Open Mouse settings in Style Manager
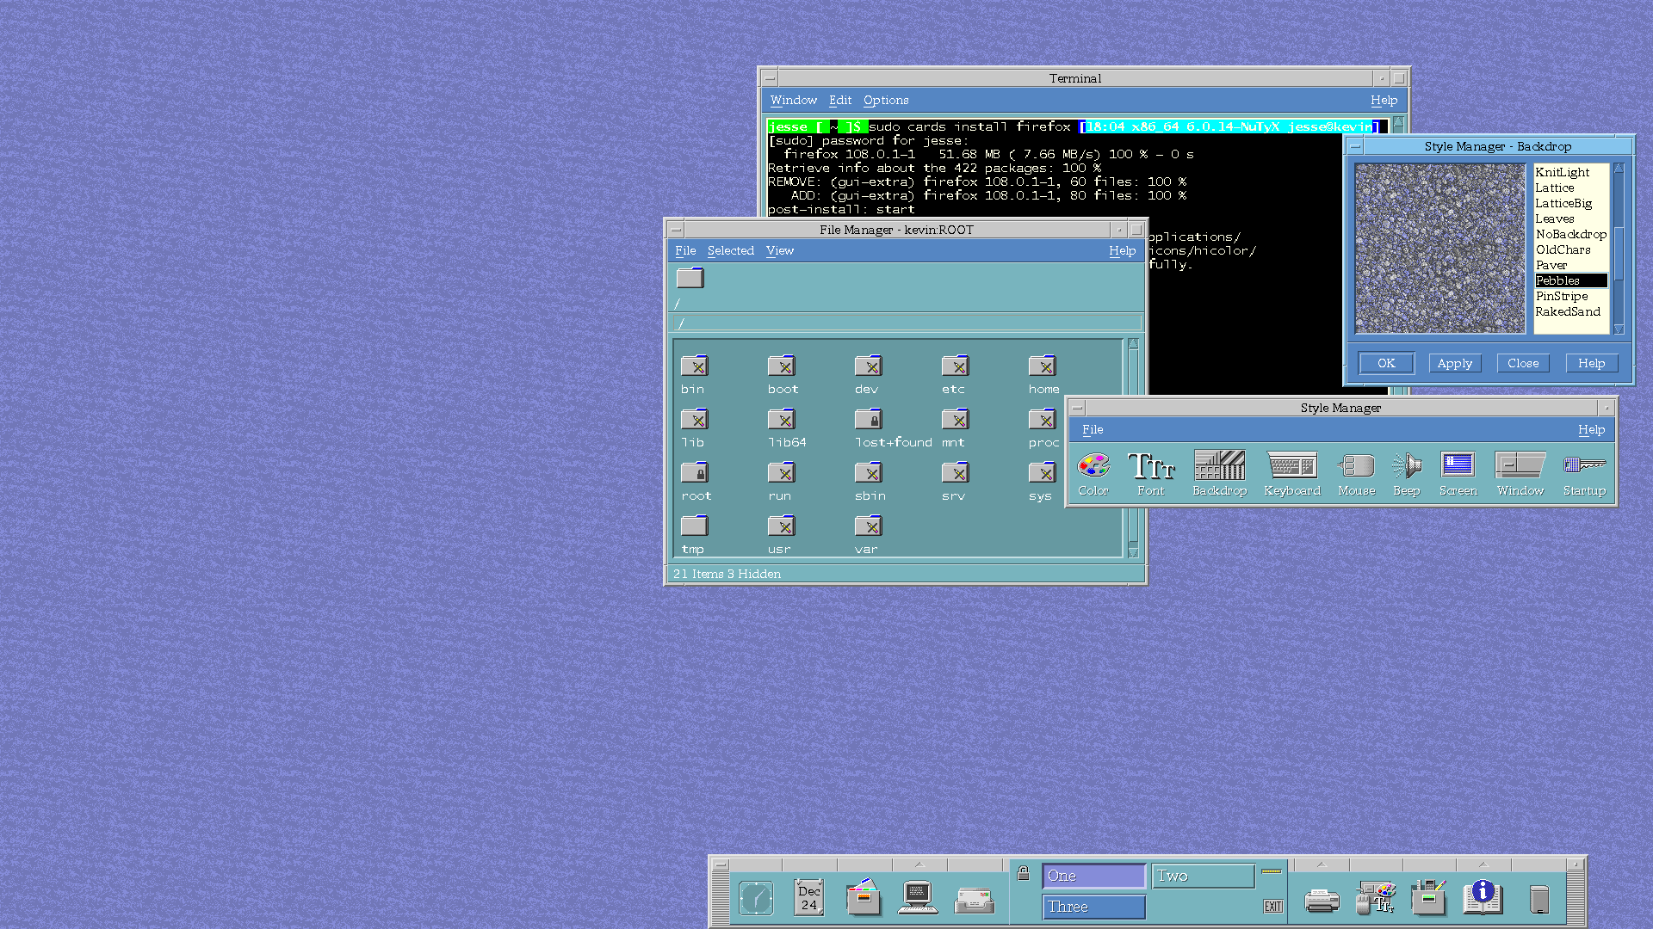Image resolution: width=1653 pixels, height=929 pixels. 1357,474
